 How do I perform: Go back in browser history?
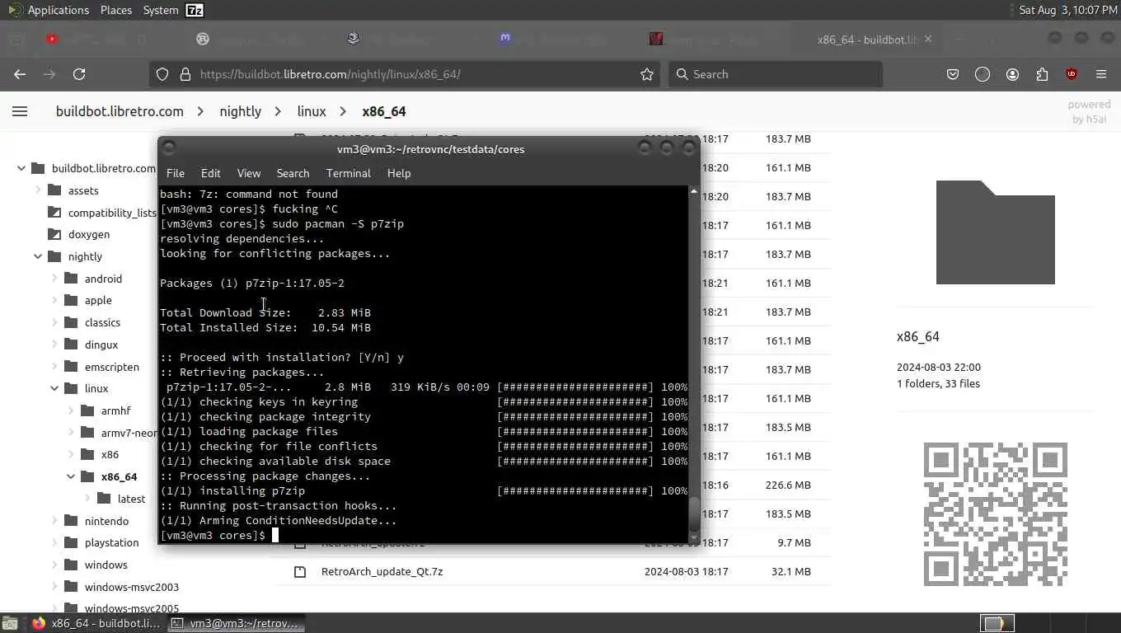(x=20, y=74)
